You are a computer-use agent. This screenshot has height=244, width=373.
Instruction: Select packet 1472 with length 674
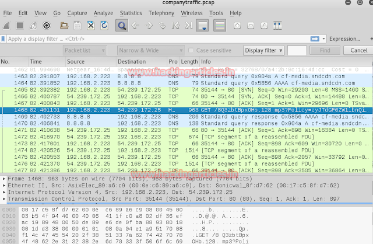(x=186, y=137)
